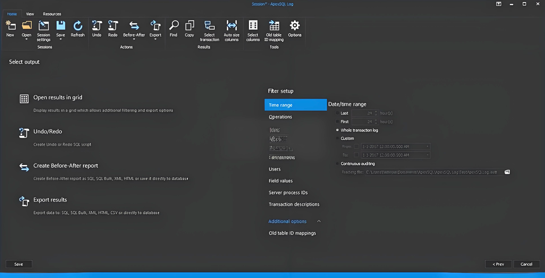Click the ribbon display options icon in title bar
The image size is (545, 278).
499,4
